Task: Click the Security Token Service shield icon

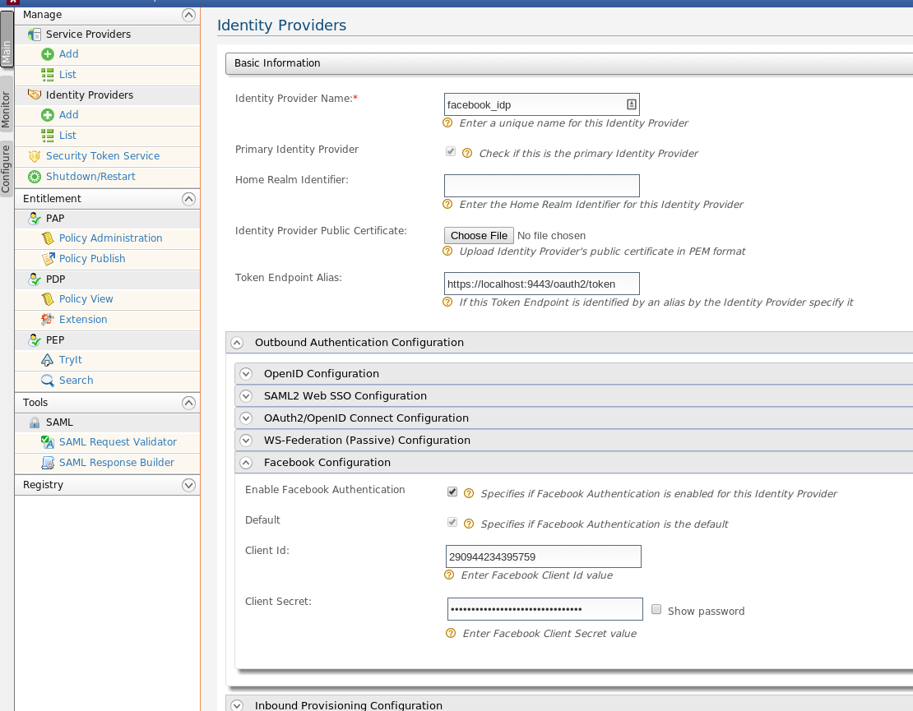Action: [x=35, y=156]
